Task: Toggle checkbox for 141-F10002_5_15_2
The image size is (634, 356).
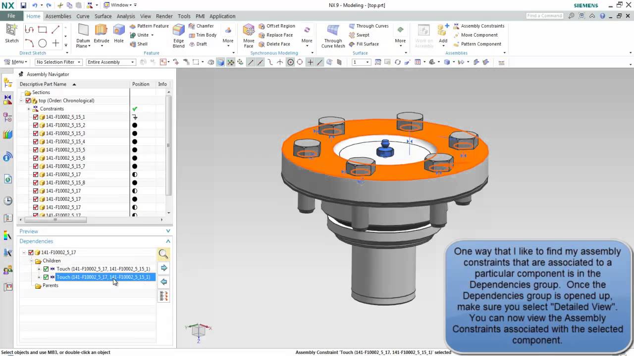Action: (36, 125)
